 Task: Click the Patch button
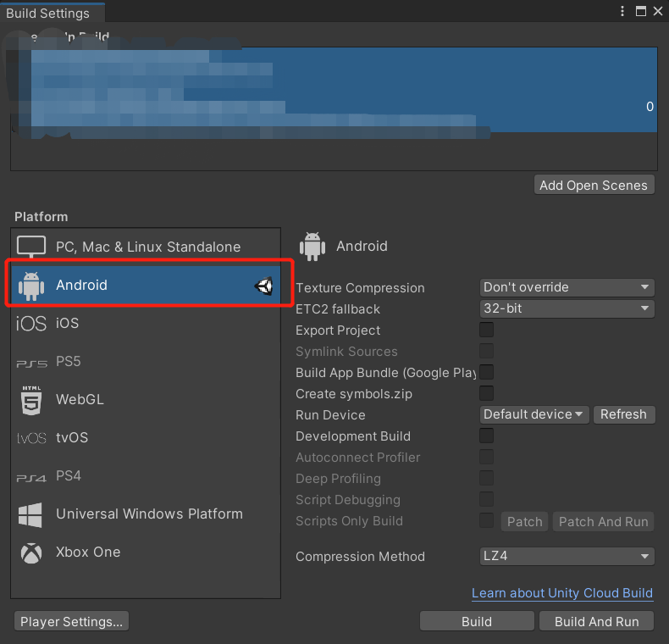pos(524,521)
